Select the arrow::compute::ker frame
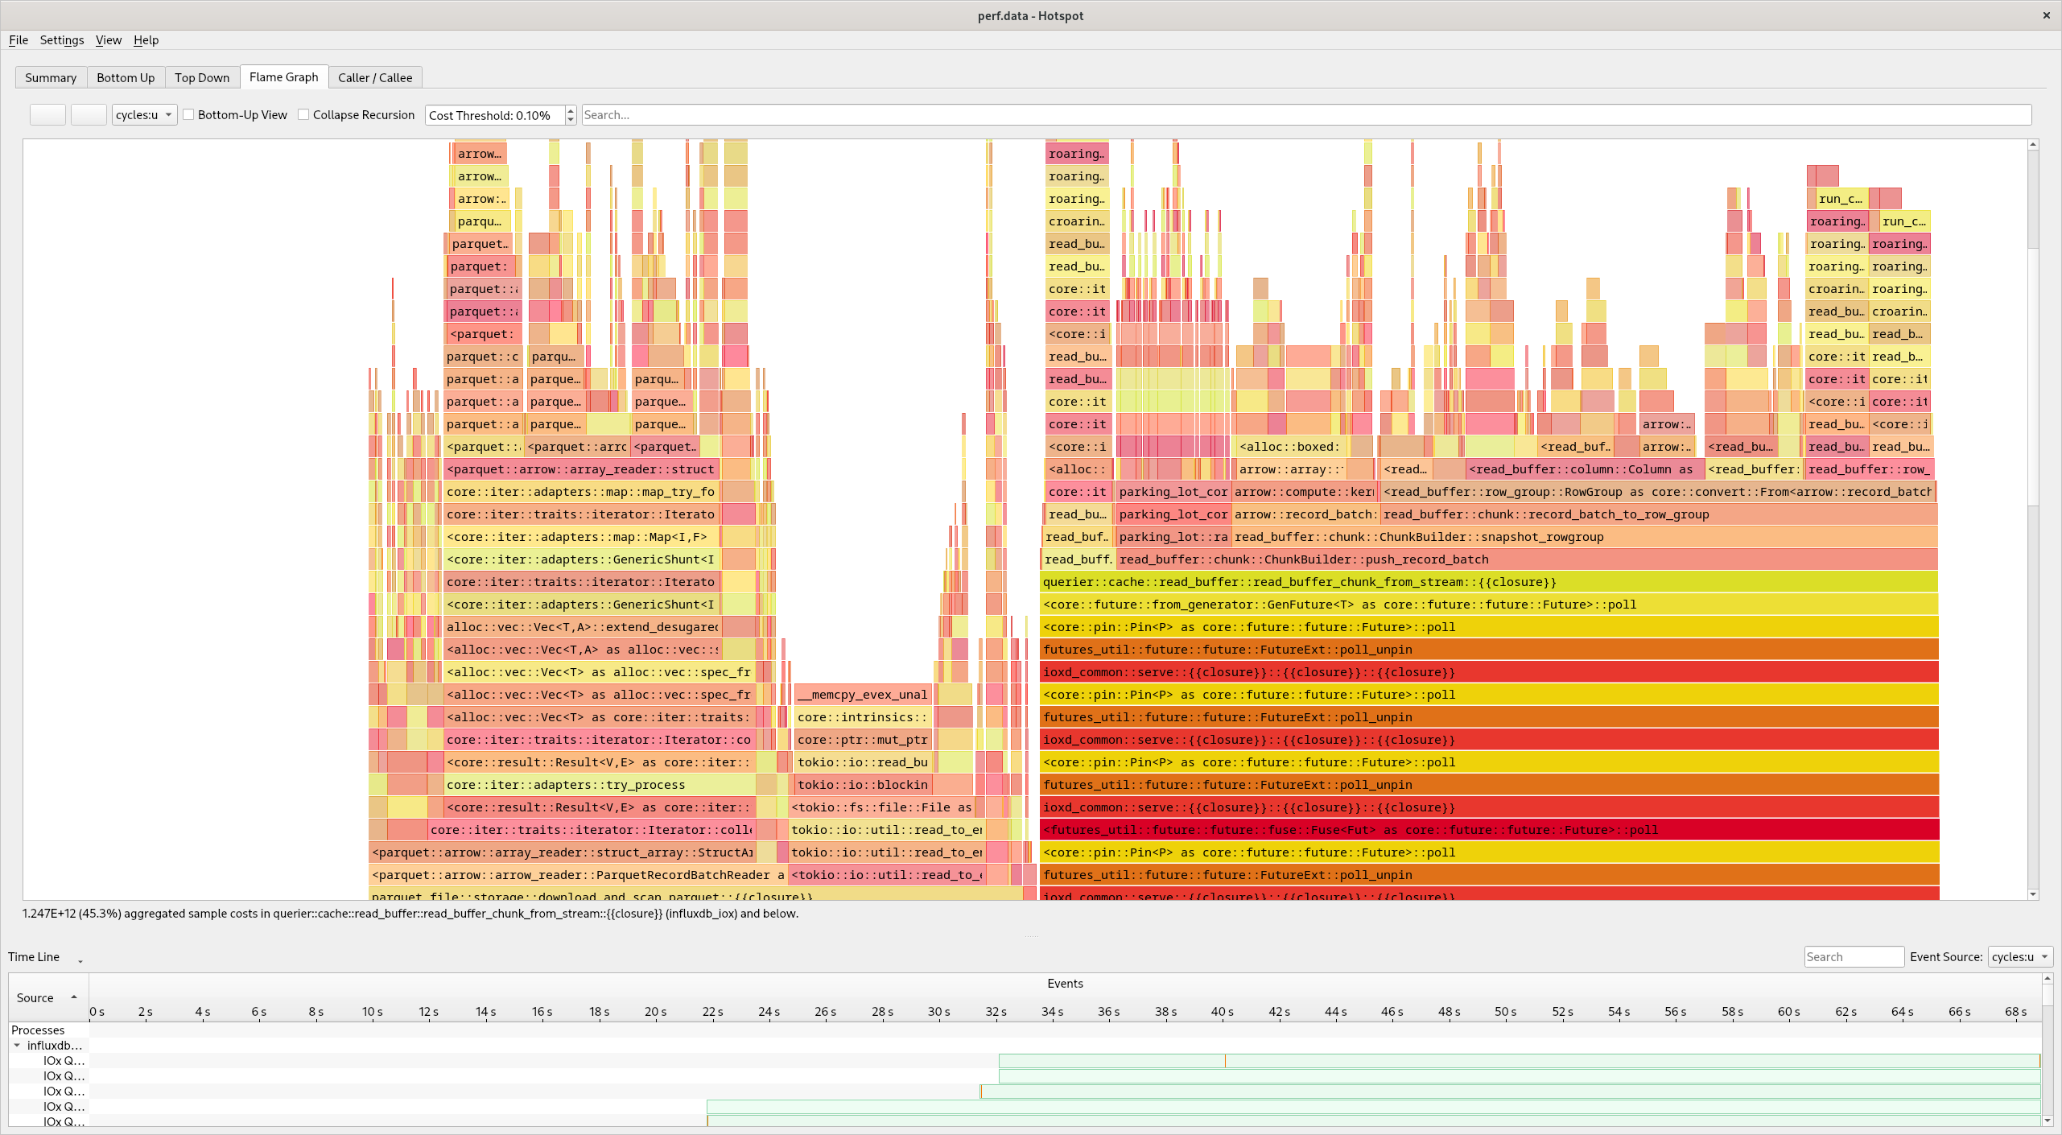Screen dimensions: 2062x1135 [x=1304, y=492]
